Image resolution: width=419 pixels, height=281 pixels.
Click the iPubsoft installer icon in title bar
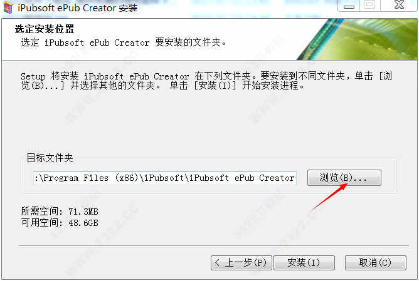[x=8, y=8]
